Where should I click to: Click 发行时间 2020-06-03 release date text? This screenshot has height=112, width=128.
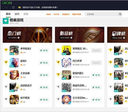81,65
